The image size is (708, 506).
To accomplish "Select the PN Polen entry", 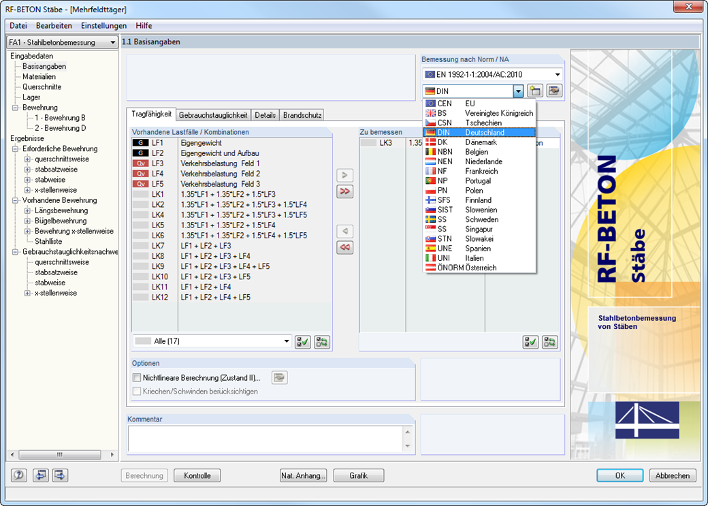I will point(479,190).
